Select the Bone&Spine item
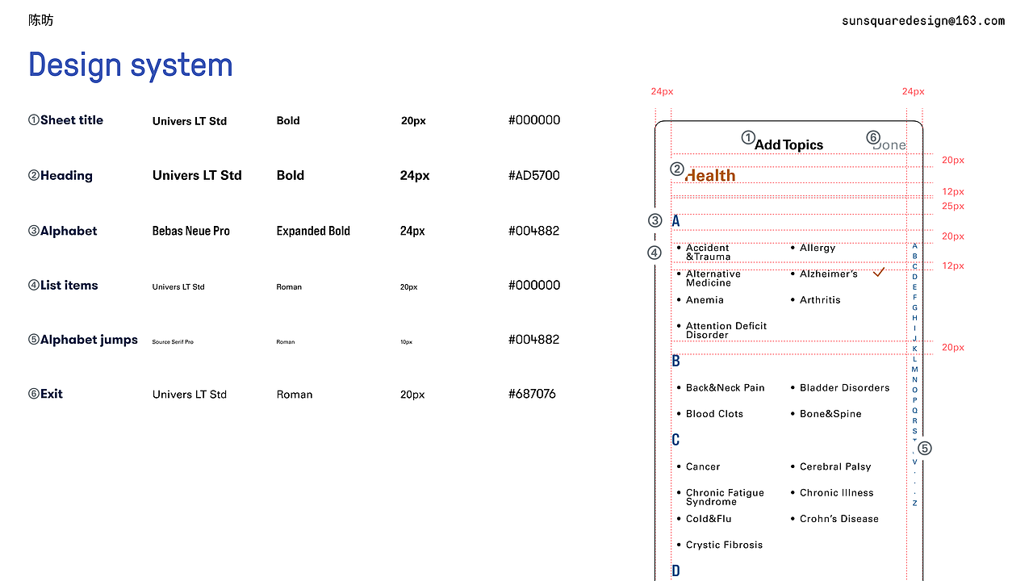The height and width of the screenshot is (581, 1033). [830, 413]
